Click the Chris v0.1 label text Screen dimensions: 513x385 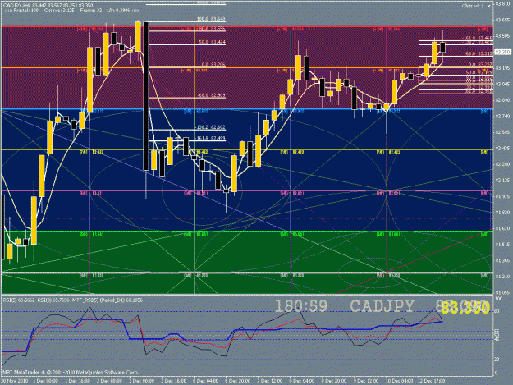click(473, 6)
